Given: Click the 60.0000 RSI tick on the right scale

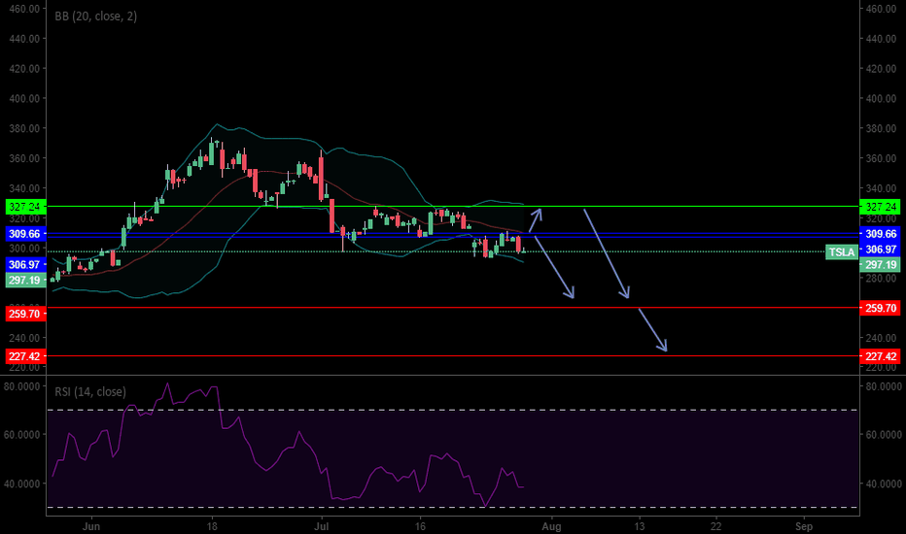Looking at the screenshot, I should (884, 435).
